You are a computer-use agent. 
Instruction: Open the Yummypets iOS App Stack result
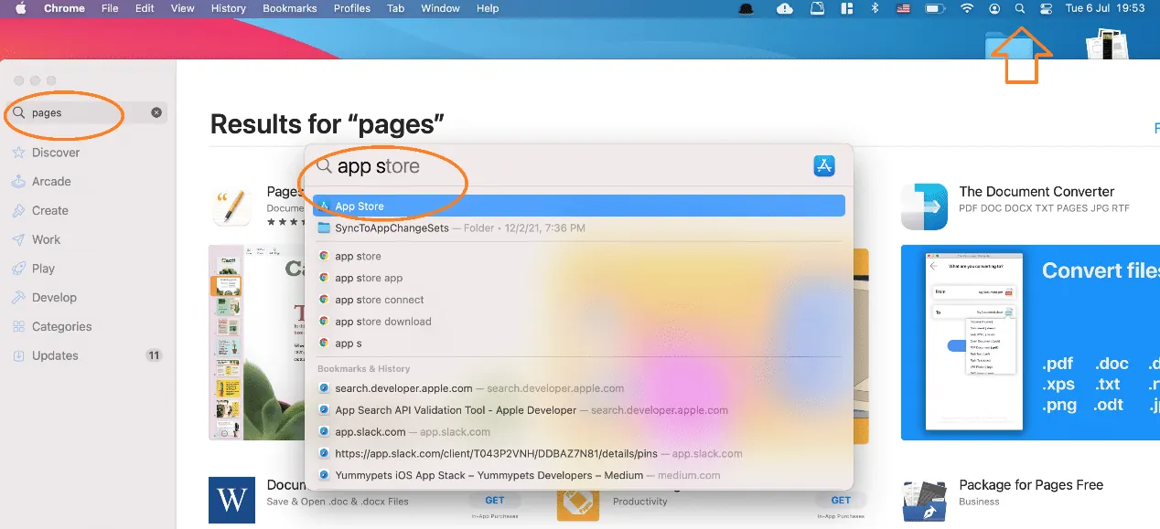click(x=579, y=475)
